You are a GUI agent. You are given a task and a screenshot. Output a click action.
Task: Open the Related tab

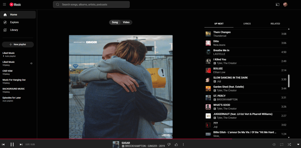click(x=275, y=24)
